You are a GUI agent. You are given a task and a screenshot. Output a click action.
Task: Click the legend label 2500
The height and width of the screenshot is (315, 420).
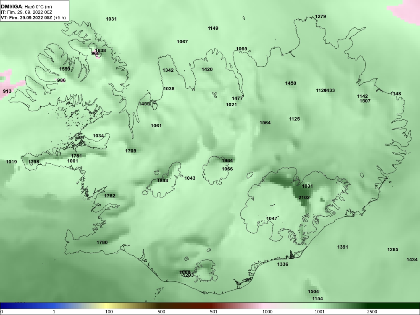pyautogui.click(x=372, y=312)
